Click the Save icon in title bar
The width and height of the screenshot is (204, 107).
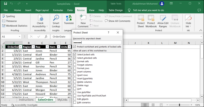click(5, 3)
